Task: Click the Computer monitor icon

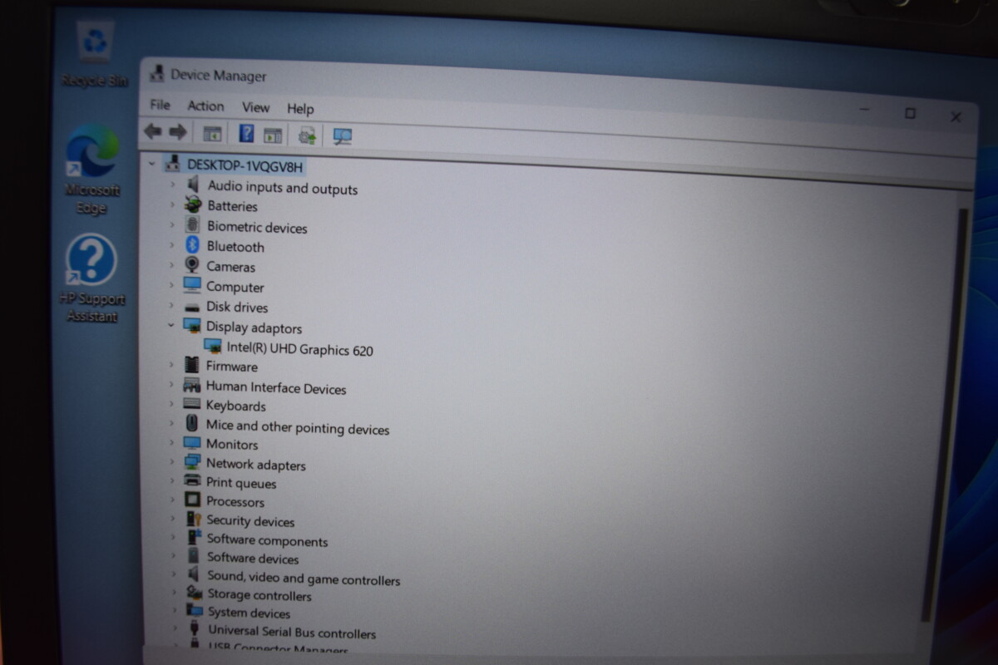Action: click(192, 285)
